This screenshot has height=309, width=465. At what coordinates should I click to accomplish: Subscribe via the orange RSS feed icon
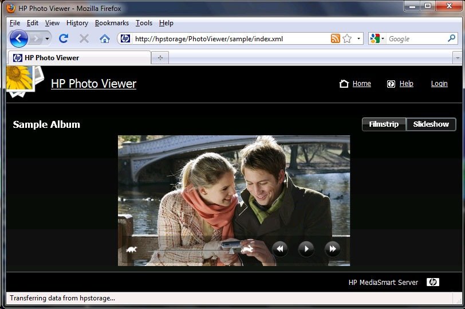pyautogui.click(x=336, y=38)
